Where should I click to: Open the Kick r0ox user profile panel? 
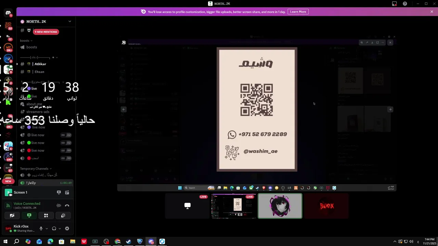[21, 229]
